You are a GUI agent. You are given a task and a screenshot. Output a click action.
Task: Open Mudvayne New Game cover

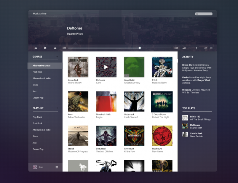click(x=162, y=136)
